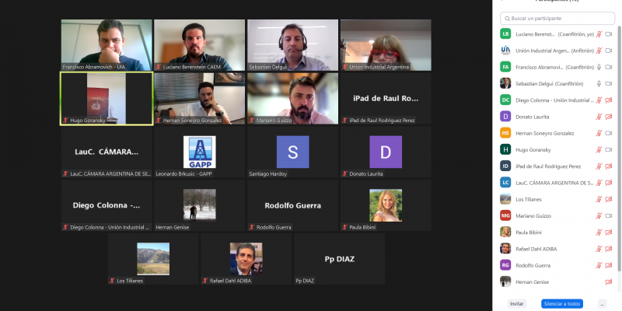Select Los Tilianes landscape tile
Screen dimensions: 622x311
153,259
